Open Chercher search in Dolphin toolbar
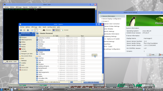 pos(47,30)
